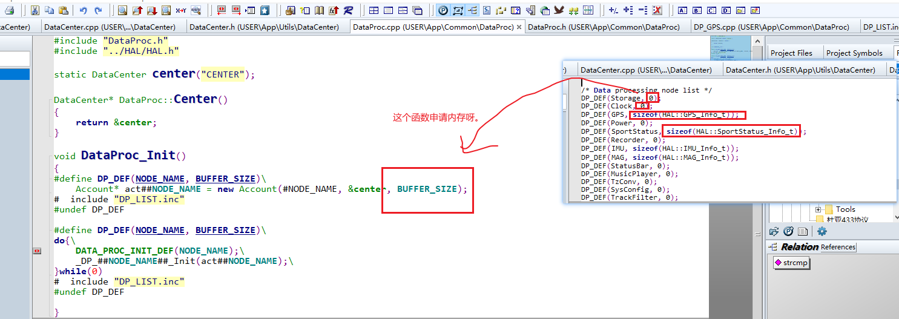Click the folder arrow icon in project panel toolbar
This screenshot has width=899, height=319.
(774, 231)
